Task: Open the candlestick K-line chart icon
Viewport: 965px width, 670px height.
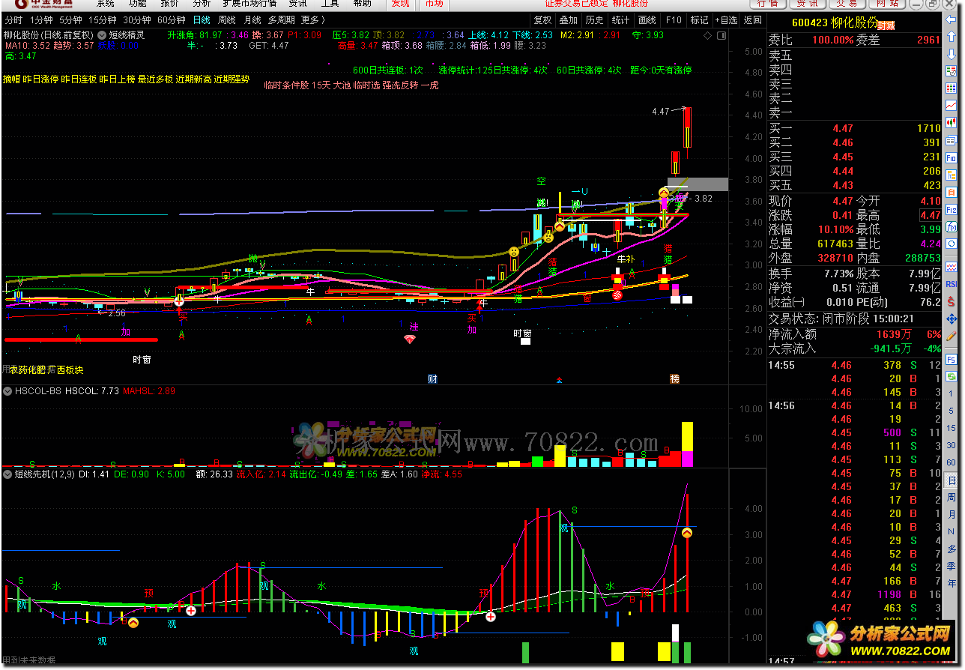Action: 951,122
